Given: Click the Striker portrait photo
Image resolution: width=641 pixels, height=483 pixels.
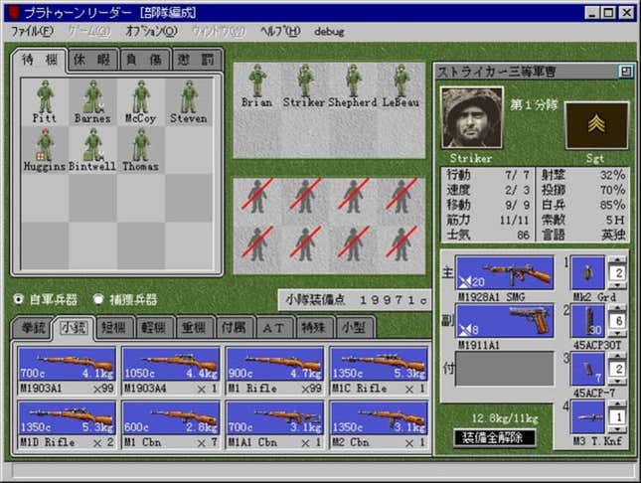Looking at the screenshot, I should click(472, 118).
